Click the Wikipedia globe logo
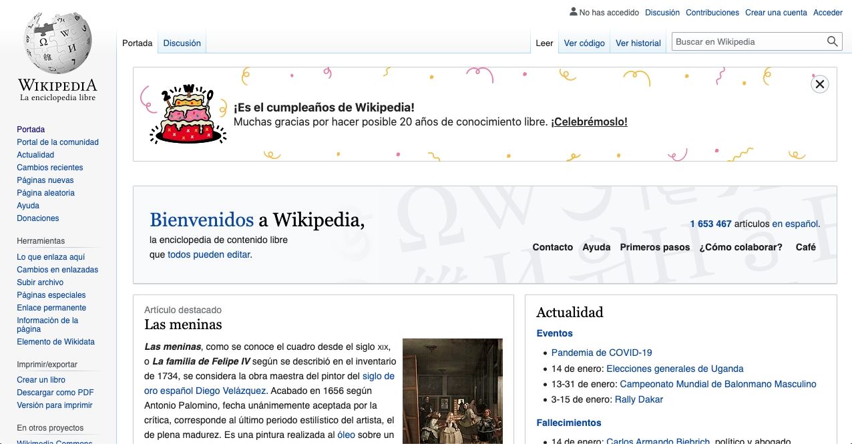852x444 pixels. coord(57,43)
